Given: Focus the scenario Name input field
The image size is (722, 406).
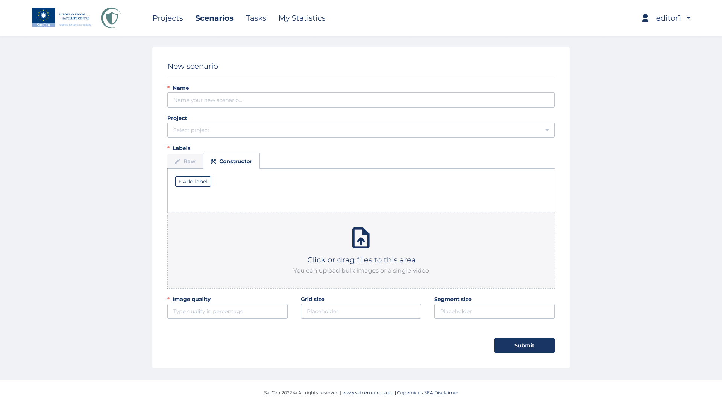Looking at the screenshot, I should pos(361,100).
